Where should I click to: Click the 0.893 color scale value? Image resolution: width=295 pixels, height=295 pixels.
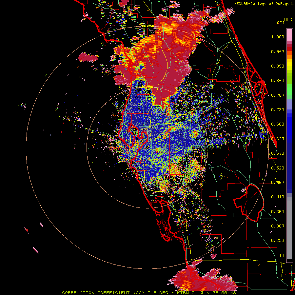click(x=278, y=66)
